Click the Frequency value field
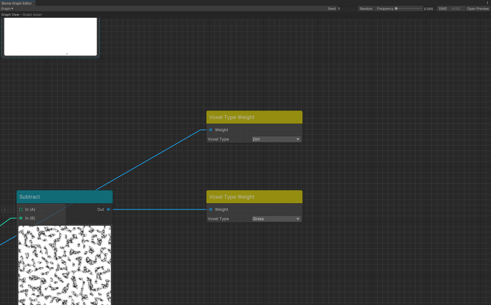The width and height of the screenshot is (491, 305). pos(429,9)
